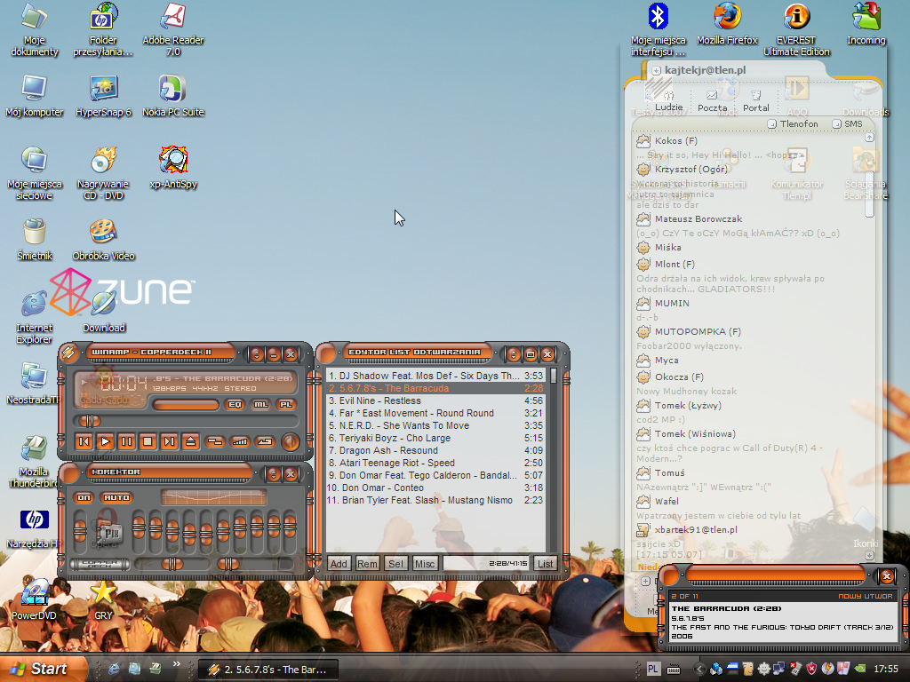Open the Mój komputer desktop icon
910x682 pixels.
tap(35, 96)
